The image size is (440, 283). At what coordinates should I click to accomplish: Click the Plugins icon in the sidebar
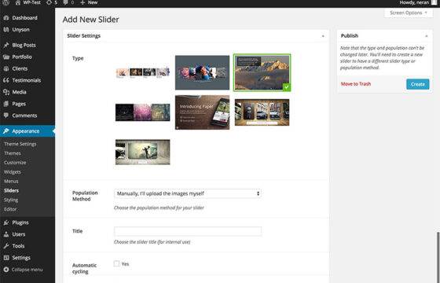point(6,222)
